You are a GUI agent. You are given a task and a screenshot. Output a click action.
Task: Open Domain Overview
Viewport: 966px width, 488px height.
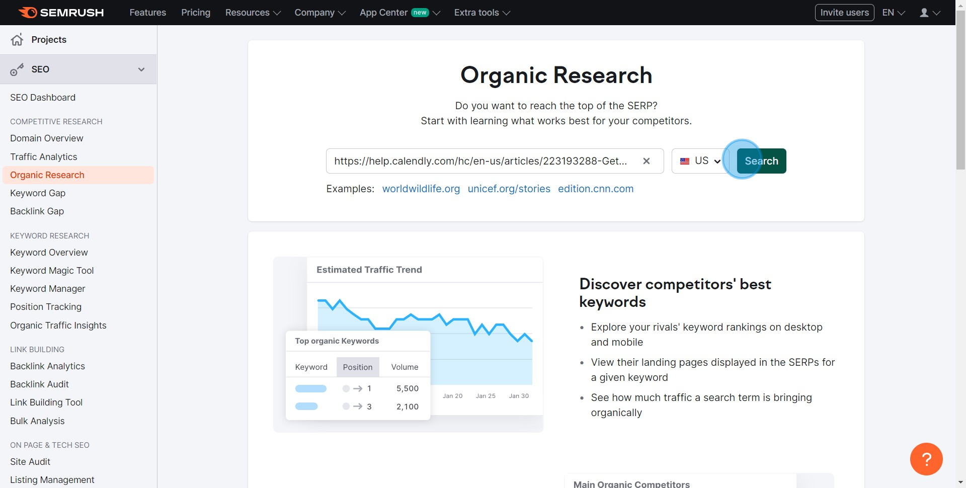[47, 138]
